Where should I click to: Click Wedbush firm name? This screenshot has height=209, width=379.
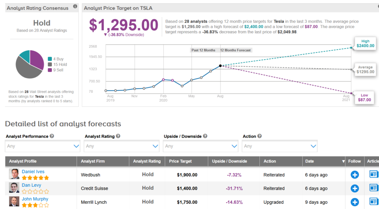click(90, 175)
